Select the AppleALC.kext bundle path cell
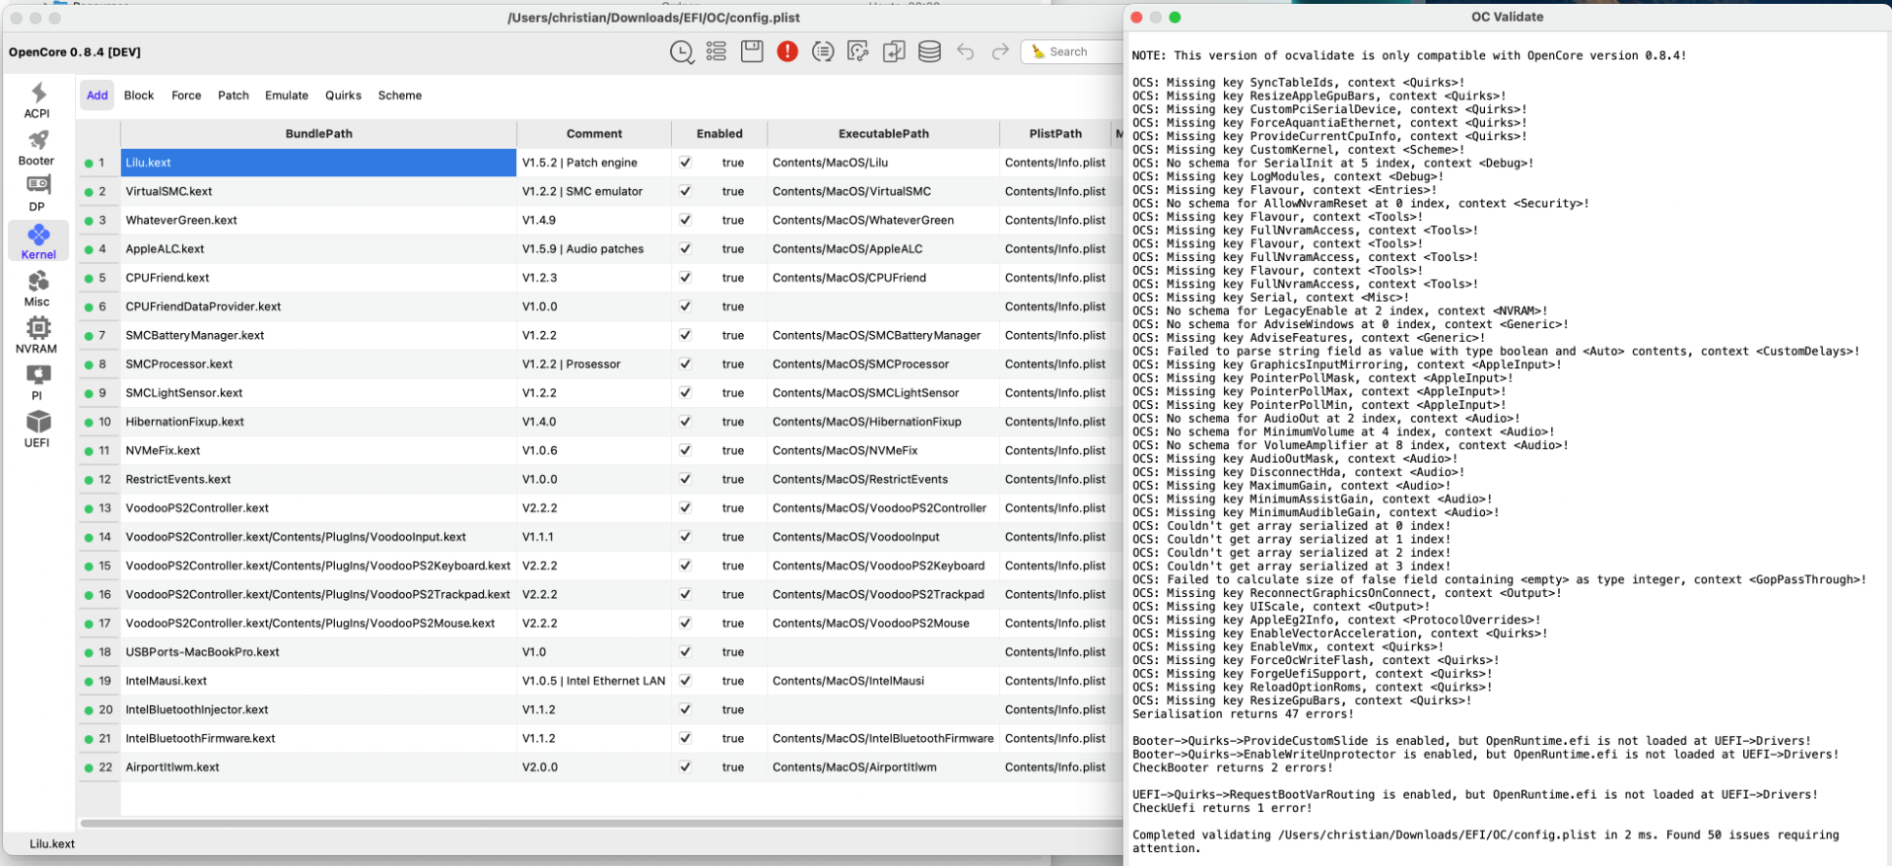This screenshot has height=866, width=1892. click(318, 248)
